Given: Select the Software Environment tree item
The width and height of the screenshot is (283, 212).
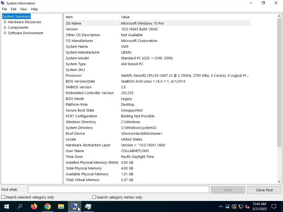Looking at the screenshot, I should (x=26, y=33).
